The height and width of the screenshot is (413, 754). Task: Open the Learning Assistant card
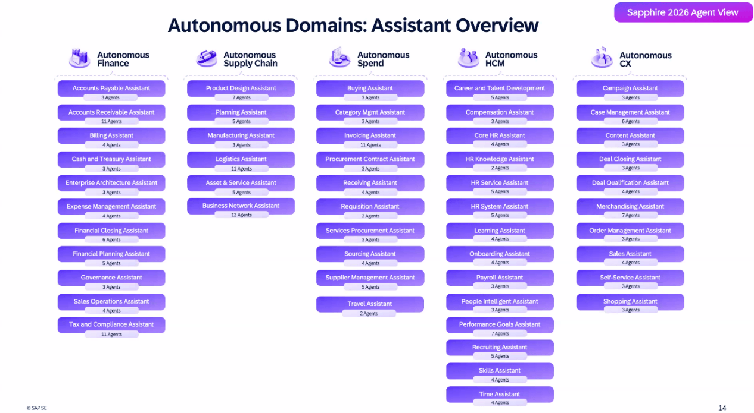pos(500,231)
